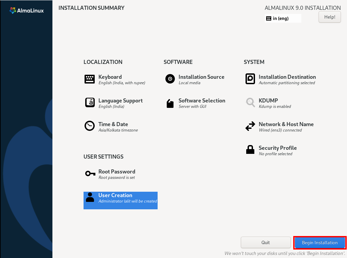
Task: Open the Software Selection package icon
Action: (170, 103)
